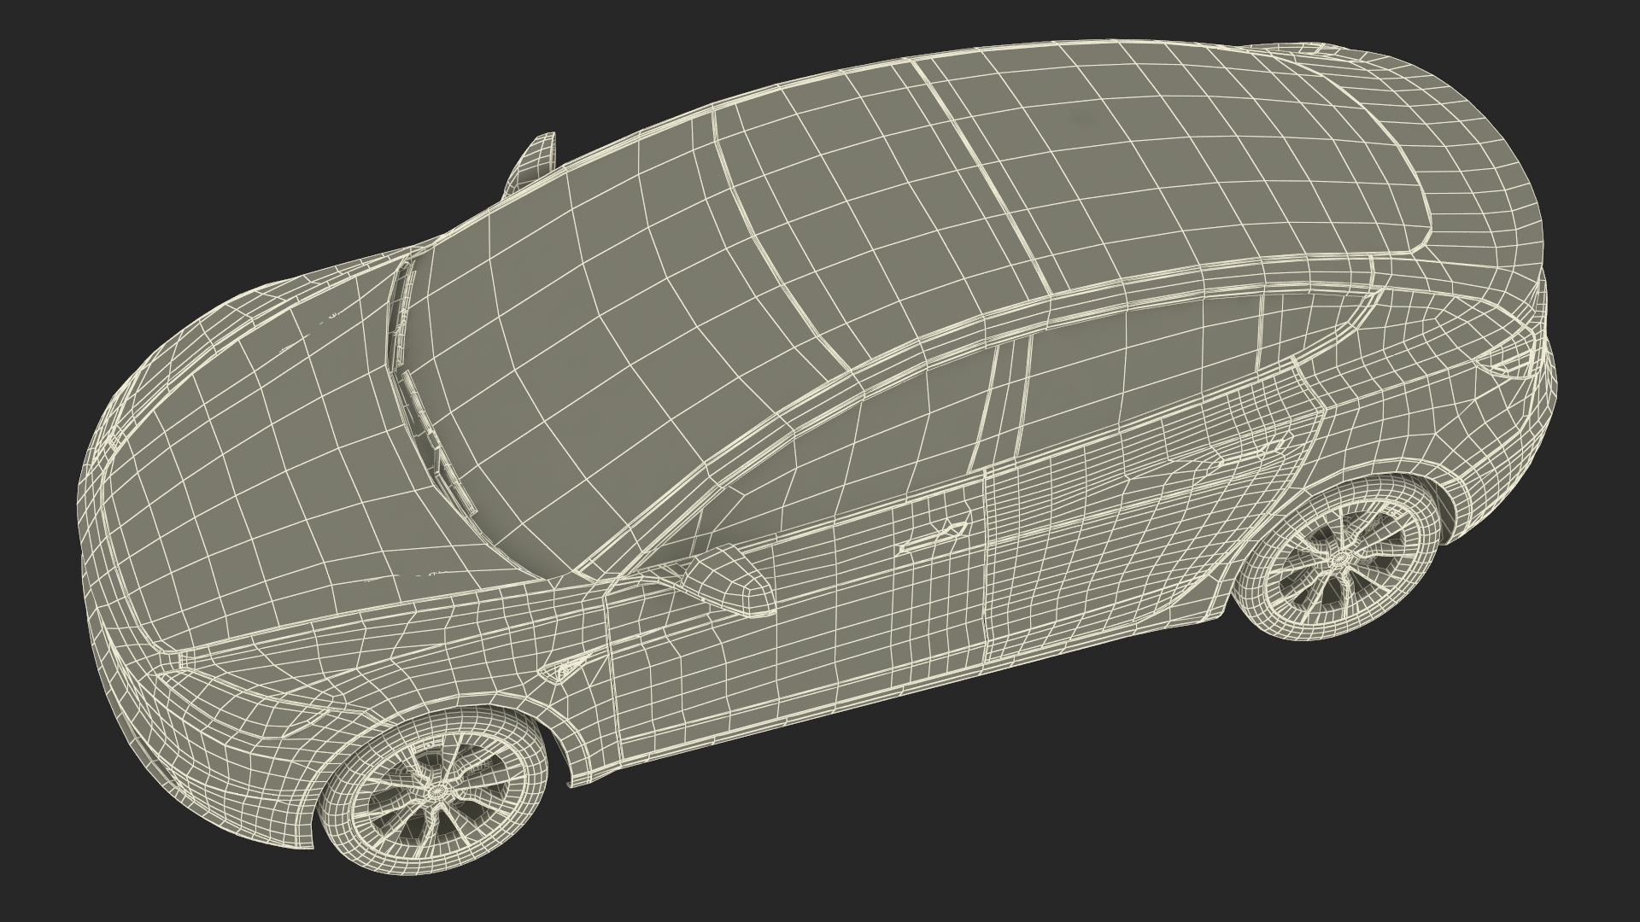The height and width of the screenshot is (922, 1640).
Task: Select the far-side wing mirror
Action: [536, 160]
